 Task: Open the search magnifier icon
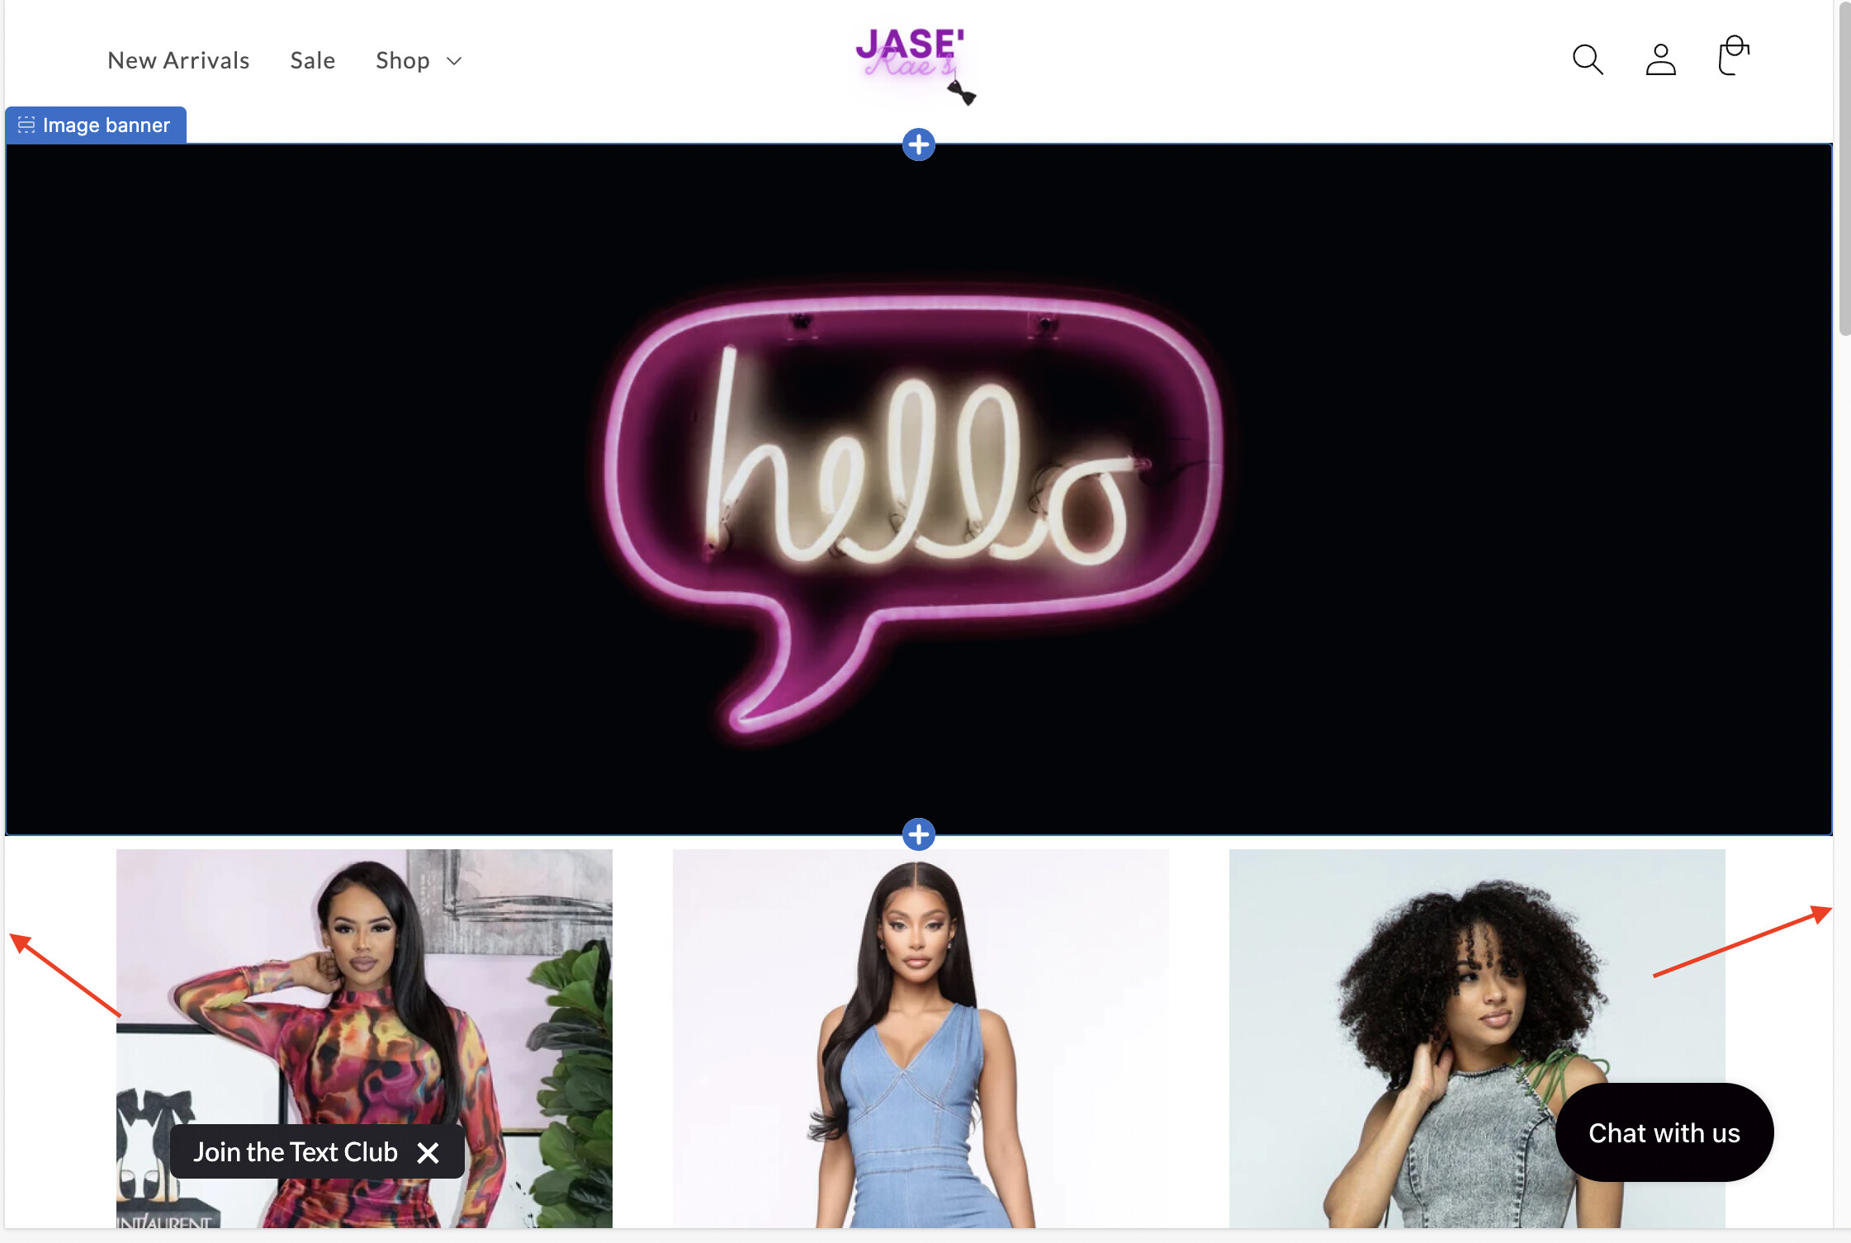(1588, 59)
